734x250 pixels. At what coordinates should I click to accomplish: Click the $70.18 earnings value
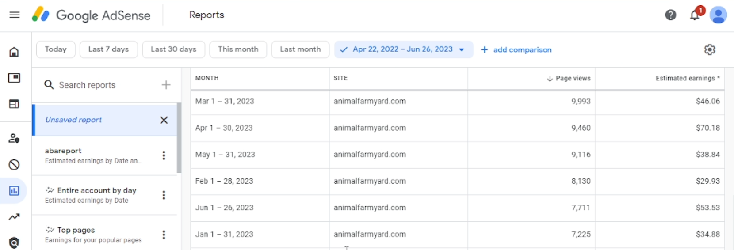(708, 128)
